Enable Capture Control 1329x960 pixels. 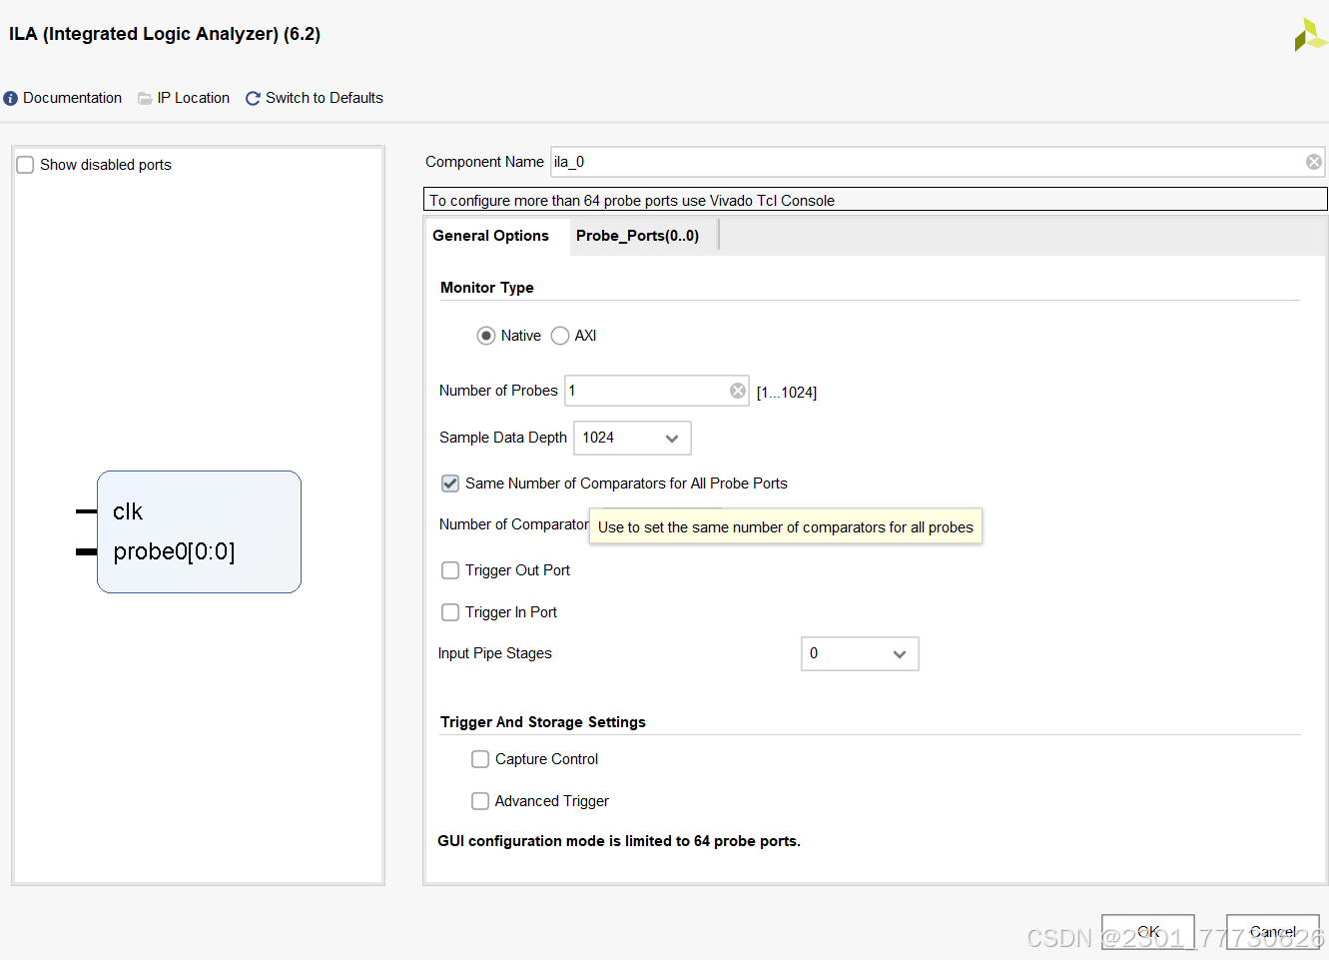(480, 759)
